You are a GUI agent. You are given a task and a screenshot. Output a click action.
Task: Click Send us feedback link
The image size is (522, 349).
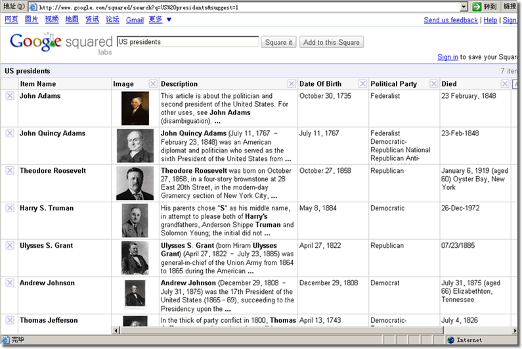(450, 20)
